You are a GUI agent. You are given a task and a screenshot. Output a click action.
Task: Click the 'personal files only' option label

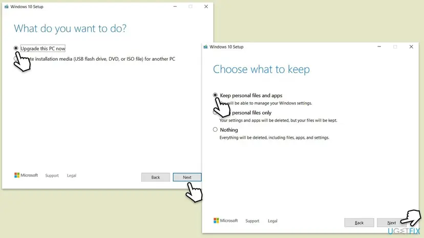(251, 112)
